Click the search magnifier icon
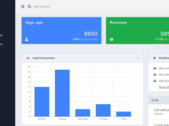 click(30, 7)
